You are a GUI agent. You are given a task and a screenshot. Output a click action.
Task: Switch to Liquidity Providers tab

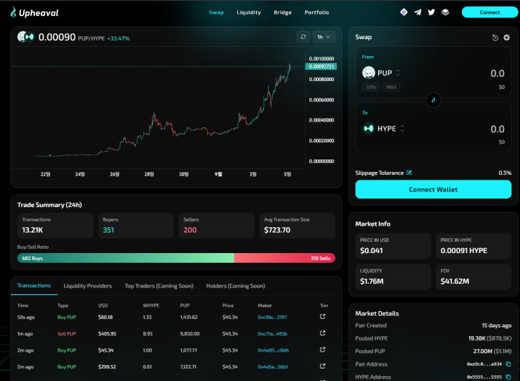click(x=87, y=286)
